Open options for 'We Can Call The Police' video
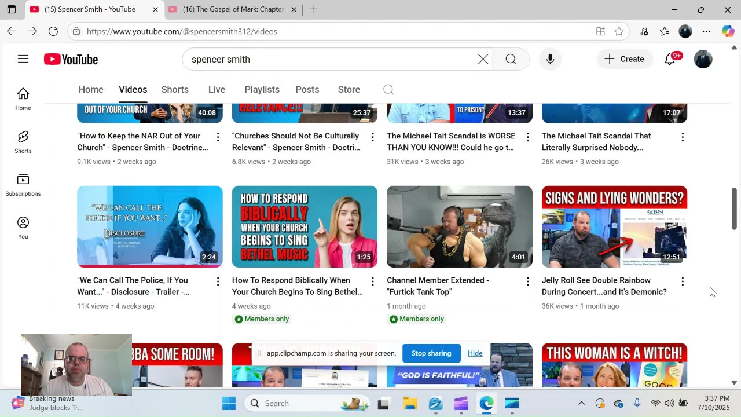 [218, 281]
